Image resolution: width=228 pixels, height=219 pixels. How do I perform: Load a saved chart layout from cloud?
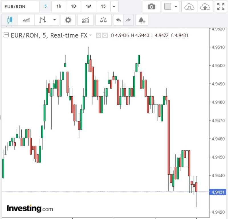coord(189,7)
